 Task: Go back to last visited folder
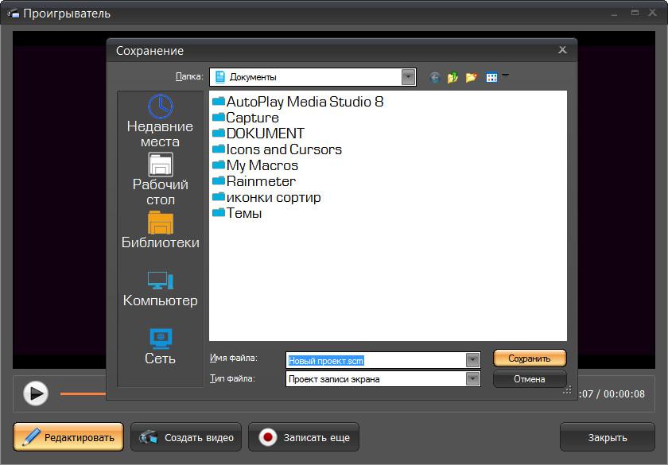coord(434,78)
